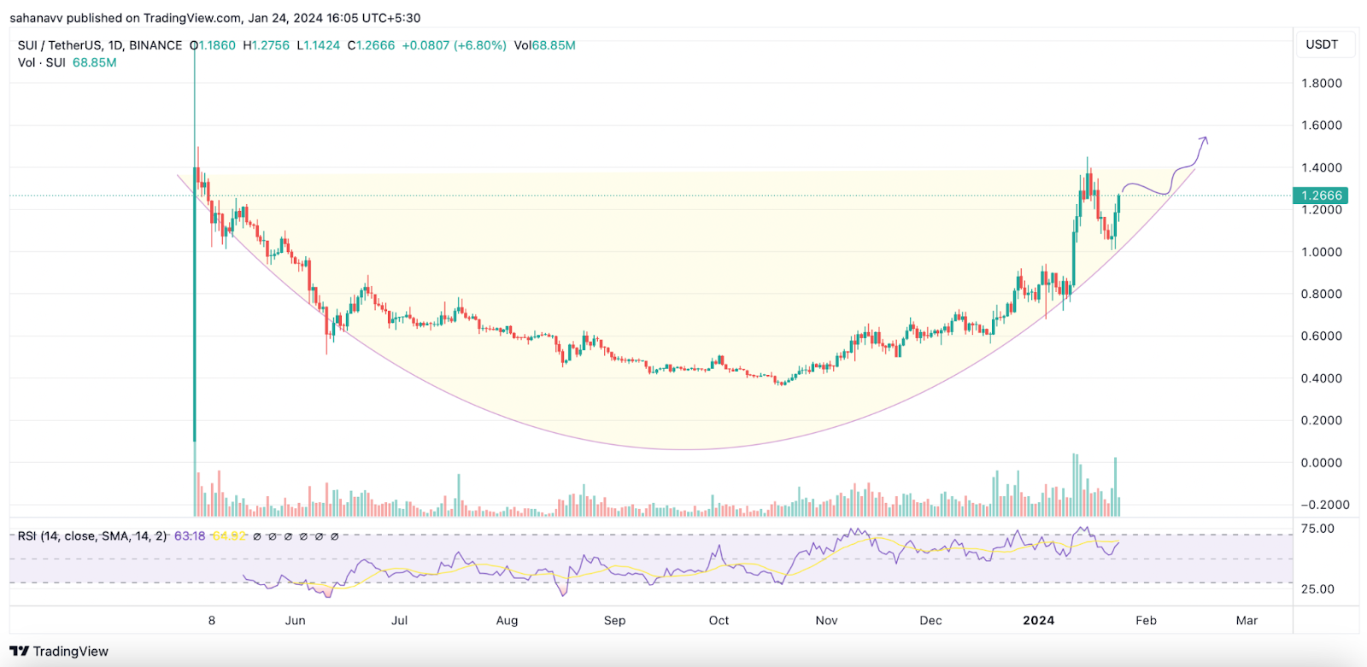Click the C1.2666 close value in header

[371, 45]
